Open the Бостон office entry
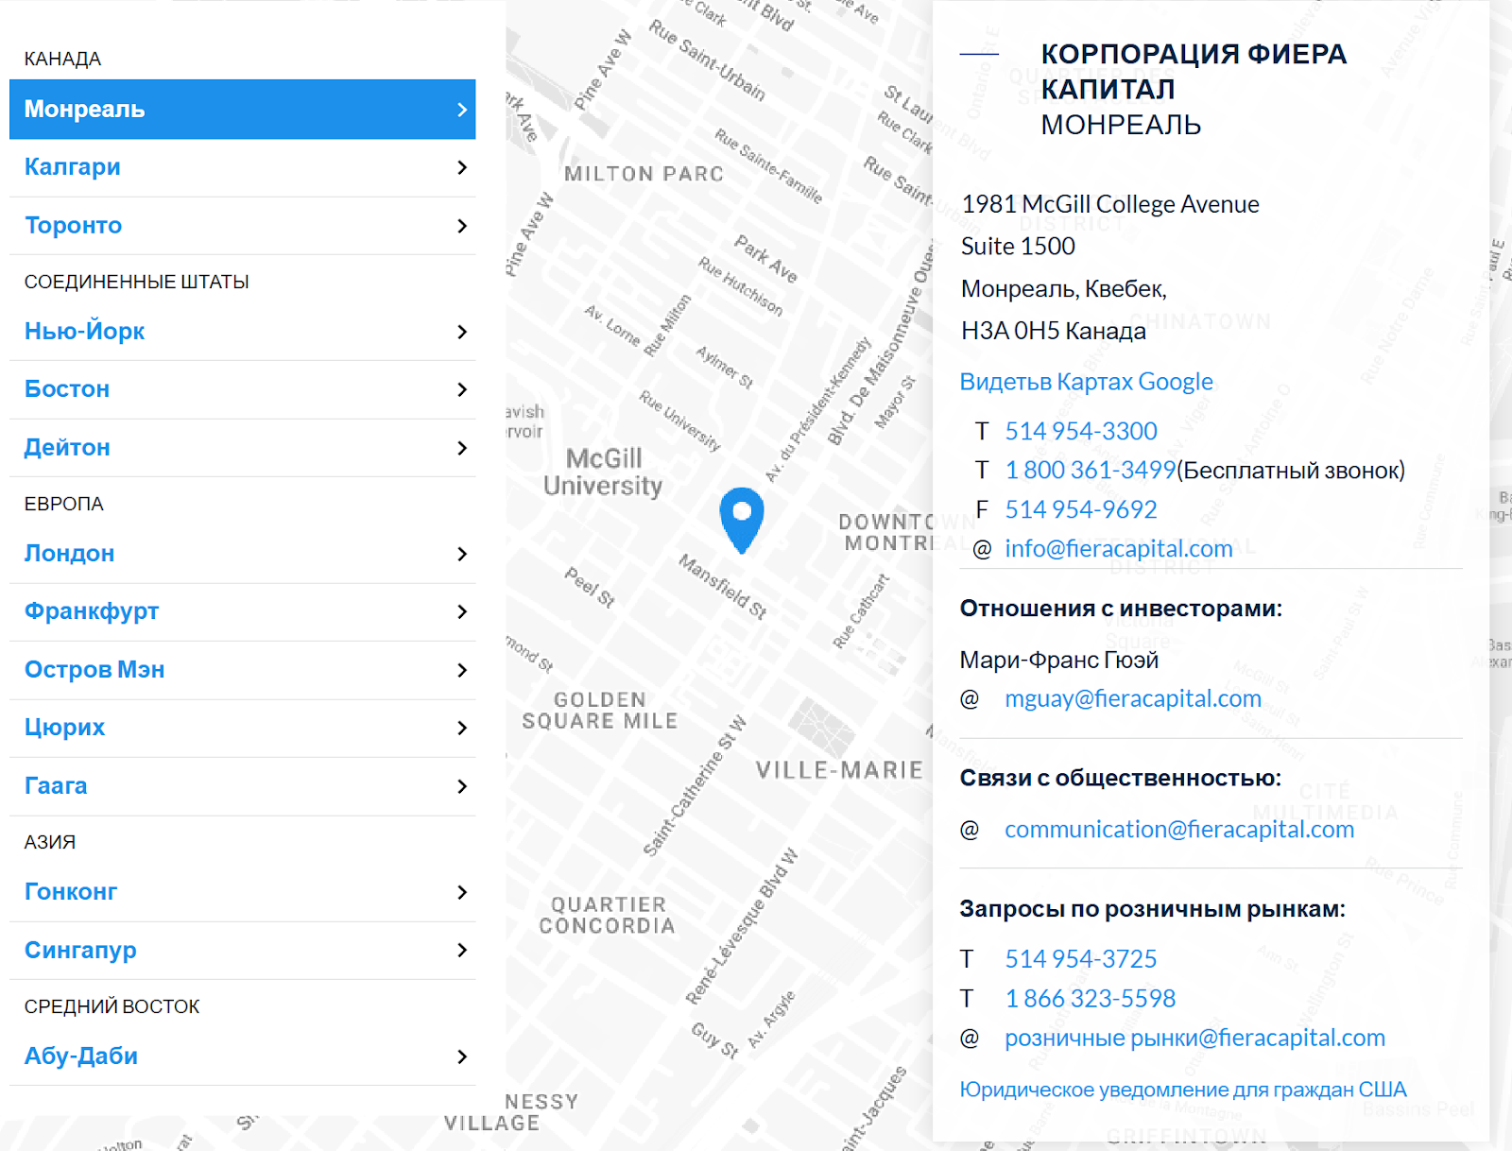This screenshot has height=1151, width=1512. tap(242, 389)
